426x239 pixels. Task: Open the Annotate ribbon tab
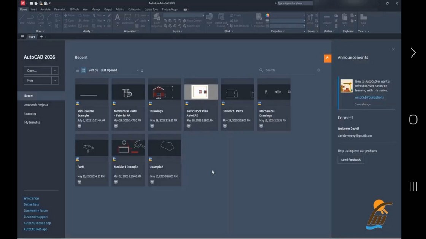tap(45, 9)
